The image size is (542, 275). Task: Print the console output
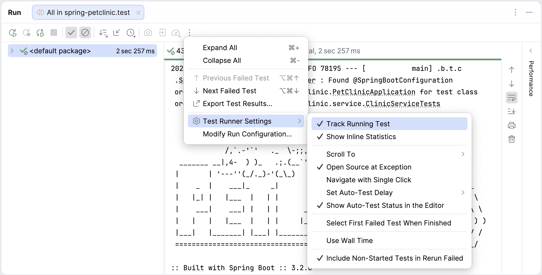tap(512, 125)
